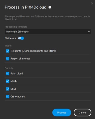Toggle the Flat terrain switch off
Screen dimensions: 95x119
[x=21, y=38]
